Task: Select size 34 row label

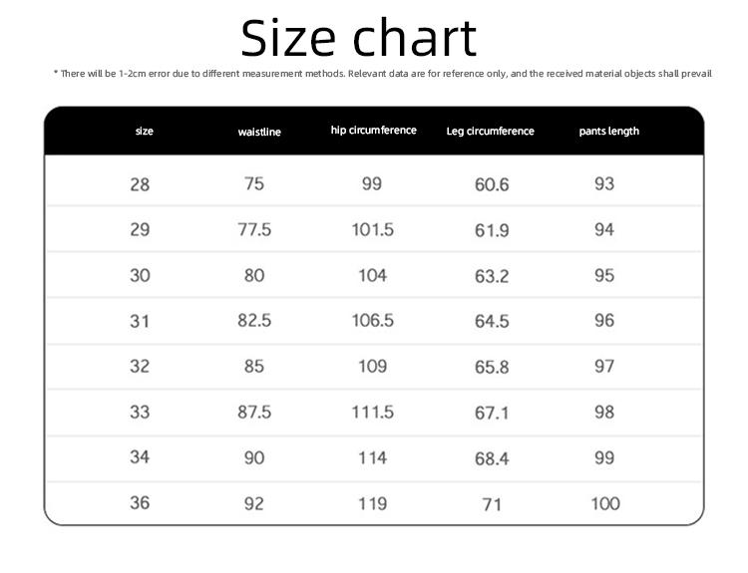Action: [140, 457]
